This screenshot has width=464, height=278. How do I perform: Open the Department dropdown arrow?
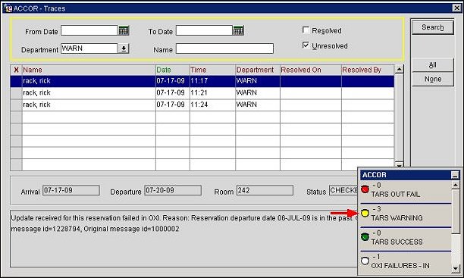(124, 48)
